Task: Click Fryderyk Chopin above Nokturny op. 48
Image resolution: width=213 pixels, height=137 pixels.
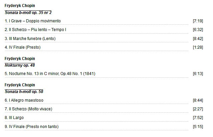Action: (20, 59)
